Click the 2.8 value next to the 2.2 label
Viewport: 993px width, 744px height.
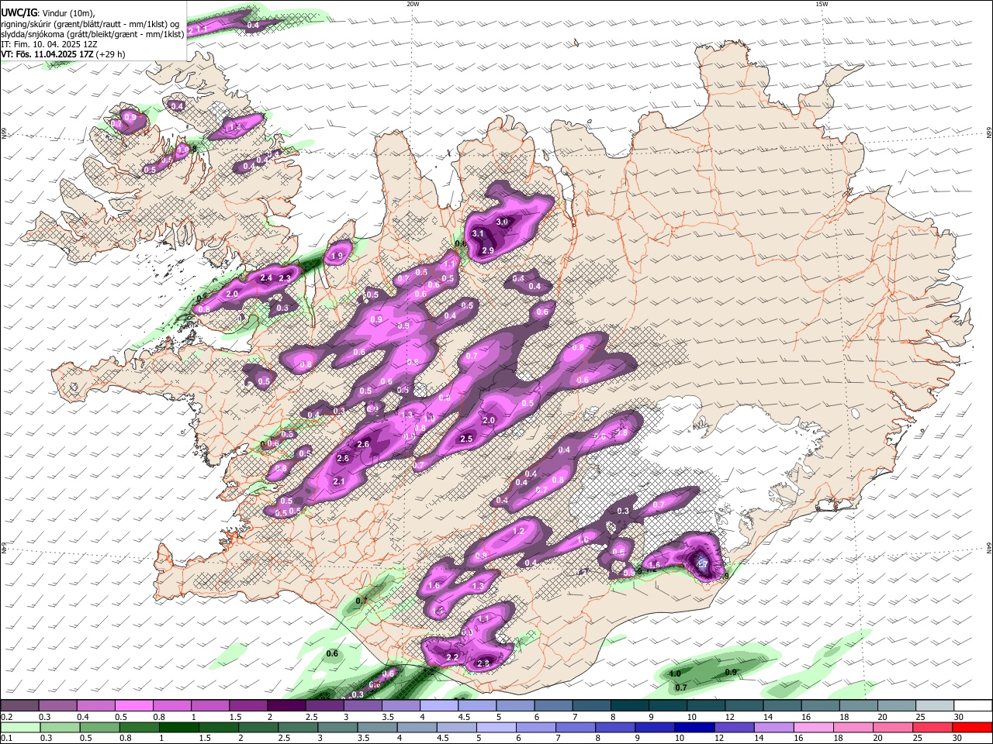pyautogui.click(x=483, y=663)
